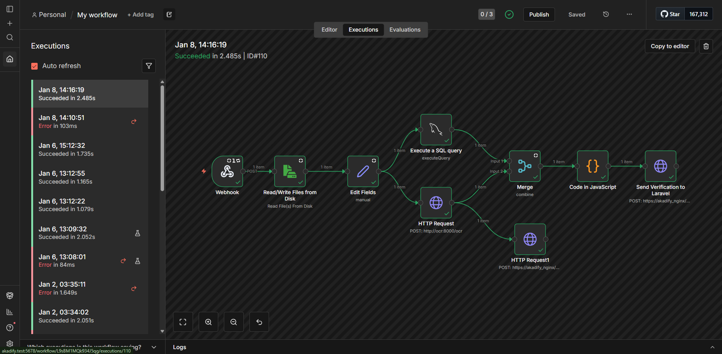Retry the Jan 6, 13:08:01 failed execution
This screenshot has width=722, height=354.
click(123, 261)
